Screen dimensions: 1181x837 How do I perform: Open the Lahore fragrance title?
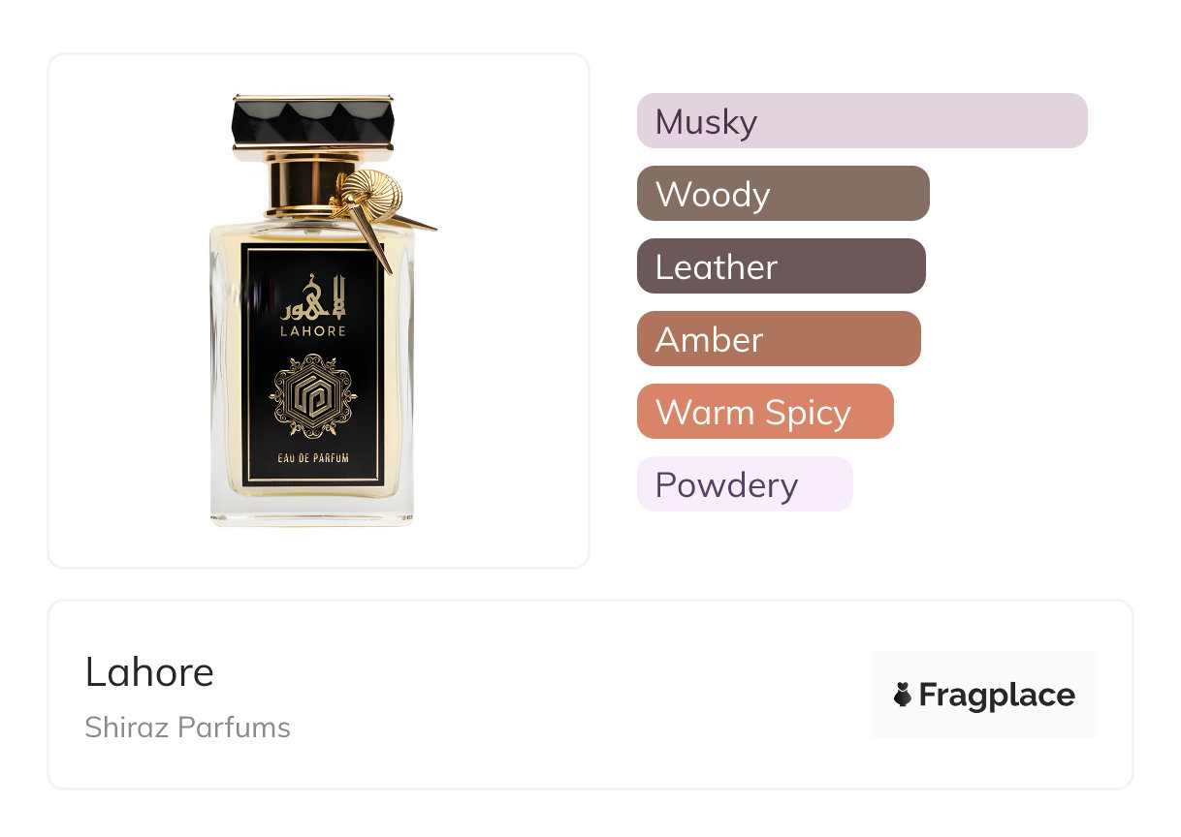[149, 671]
